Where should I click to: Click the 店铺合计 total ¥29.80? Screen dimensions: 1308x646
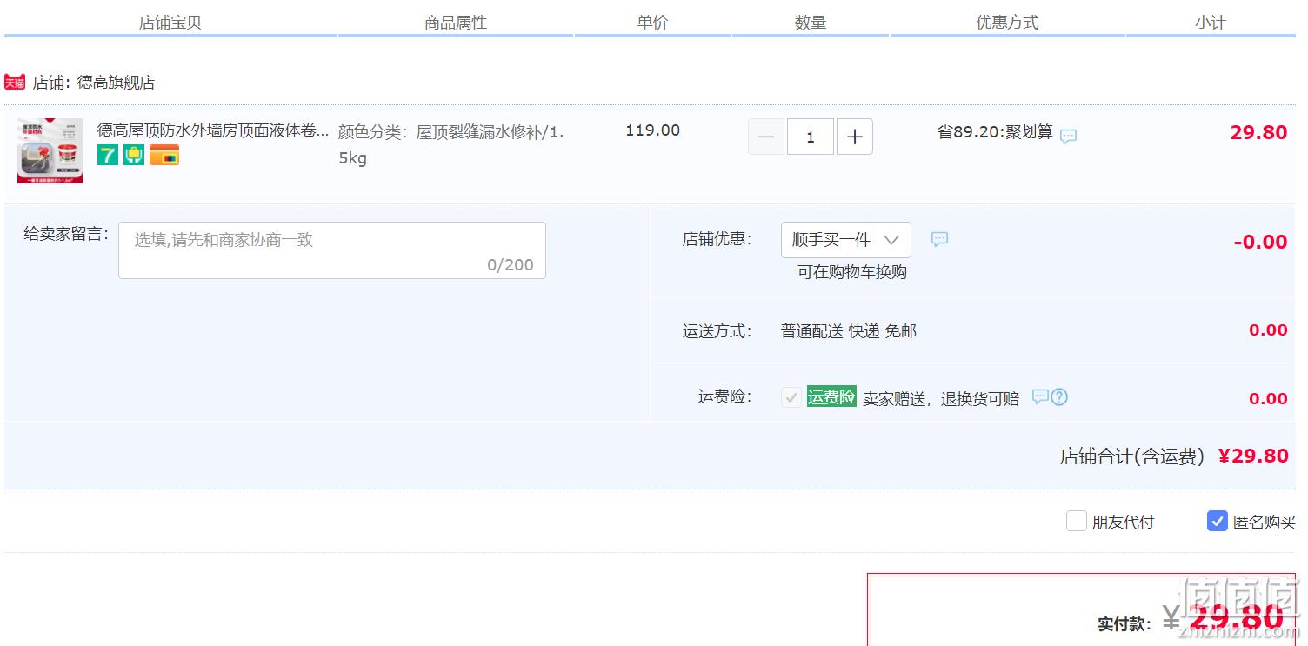point(1253,456)
